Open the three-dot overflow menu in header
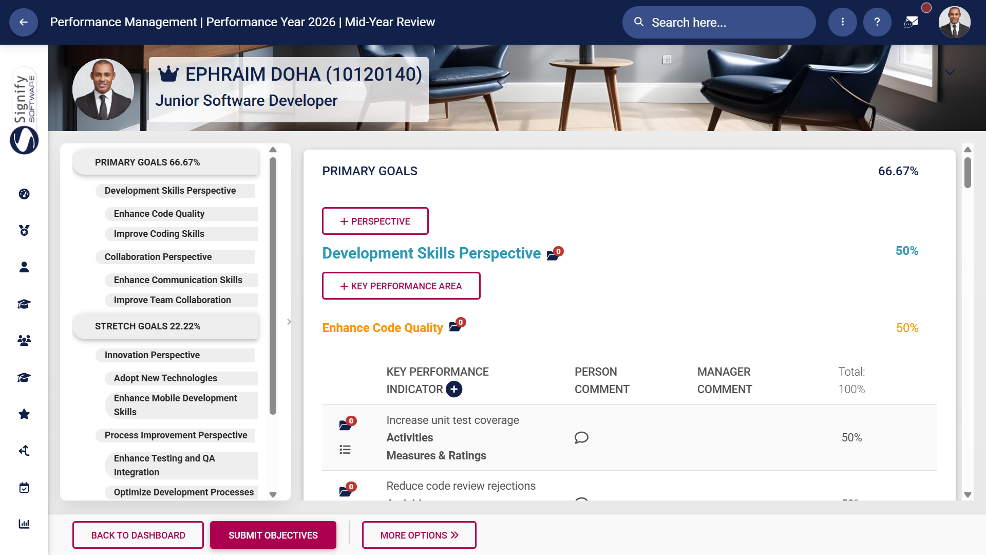Viewport: 986px width, 555px height. (842, 22)
